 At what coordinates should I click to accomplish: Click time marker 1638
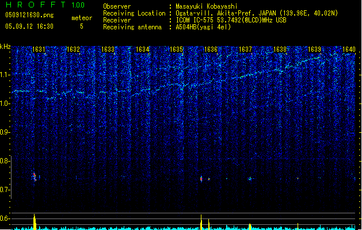tap(280, 49)
